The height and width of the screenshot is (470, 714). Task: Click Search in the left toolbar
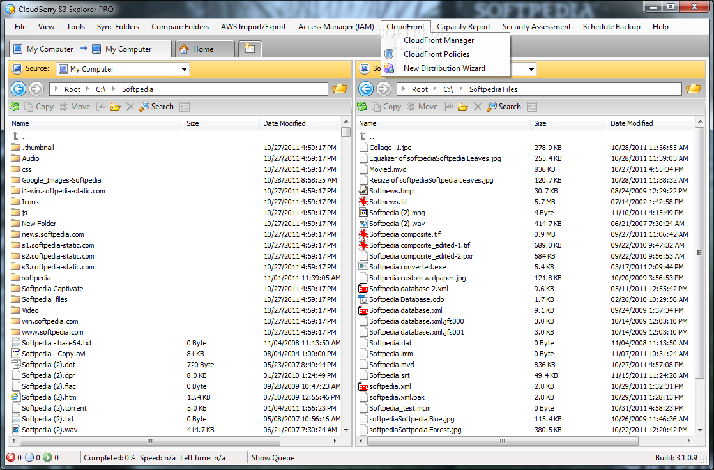pyautogui.click(x=156, y=107)
